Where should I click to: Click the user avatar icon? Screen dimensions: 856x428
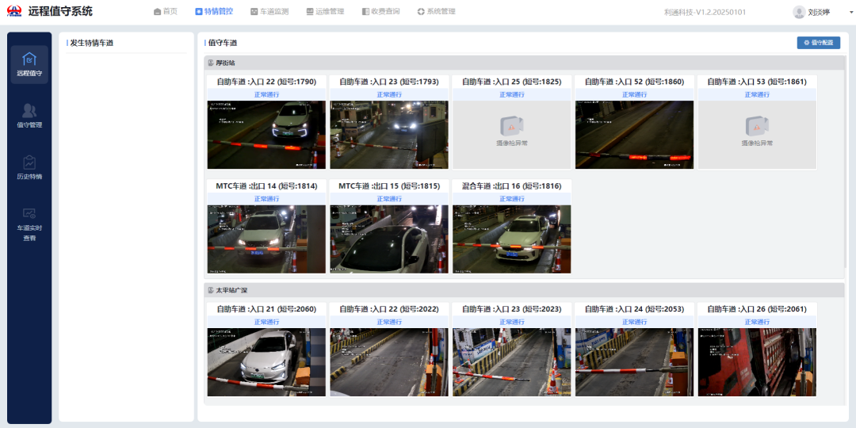(x=799, y=12)
